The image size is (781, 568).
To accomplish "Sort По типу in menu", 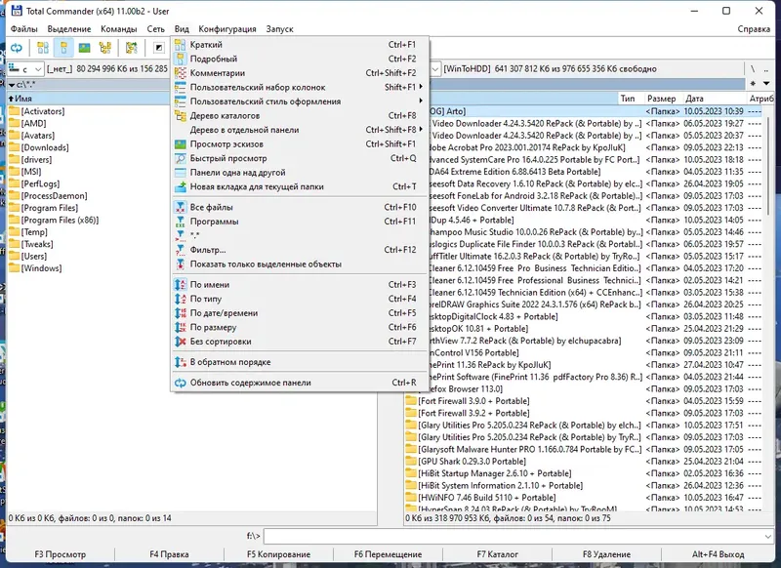I will (x=300, y=299).
